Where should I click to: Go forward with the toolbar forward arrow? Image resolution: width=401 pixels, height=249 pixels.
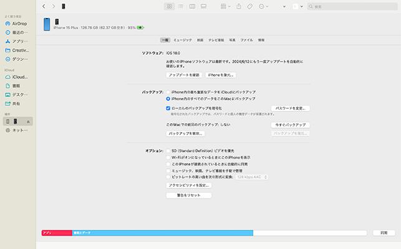[x=54, y=6]
